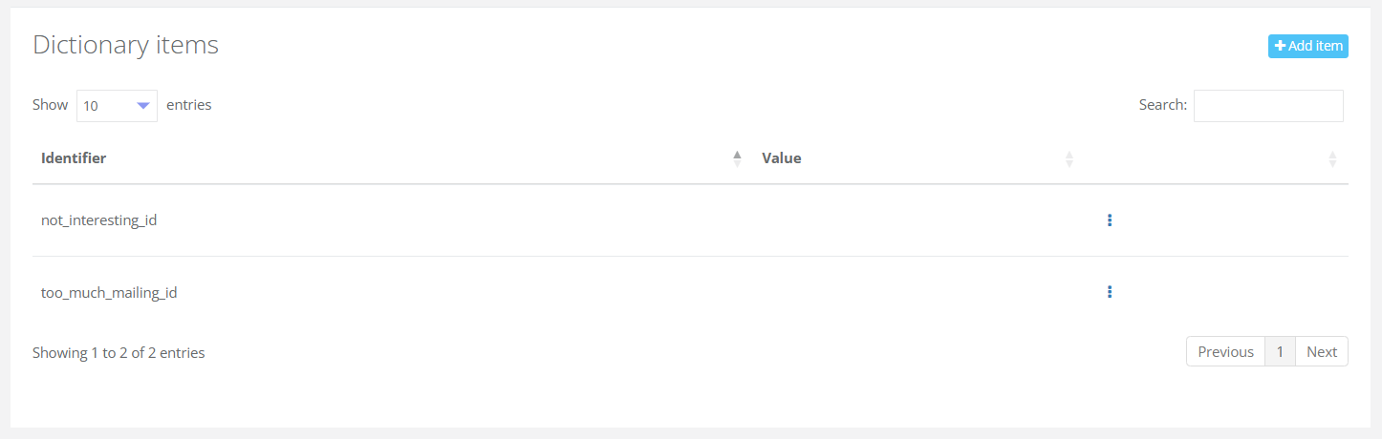
Task: Click the Dictionary items heading
Action: (125, 45)
